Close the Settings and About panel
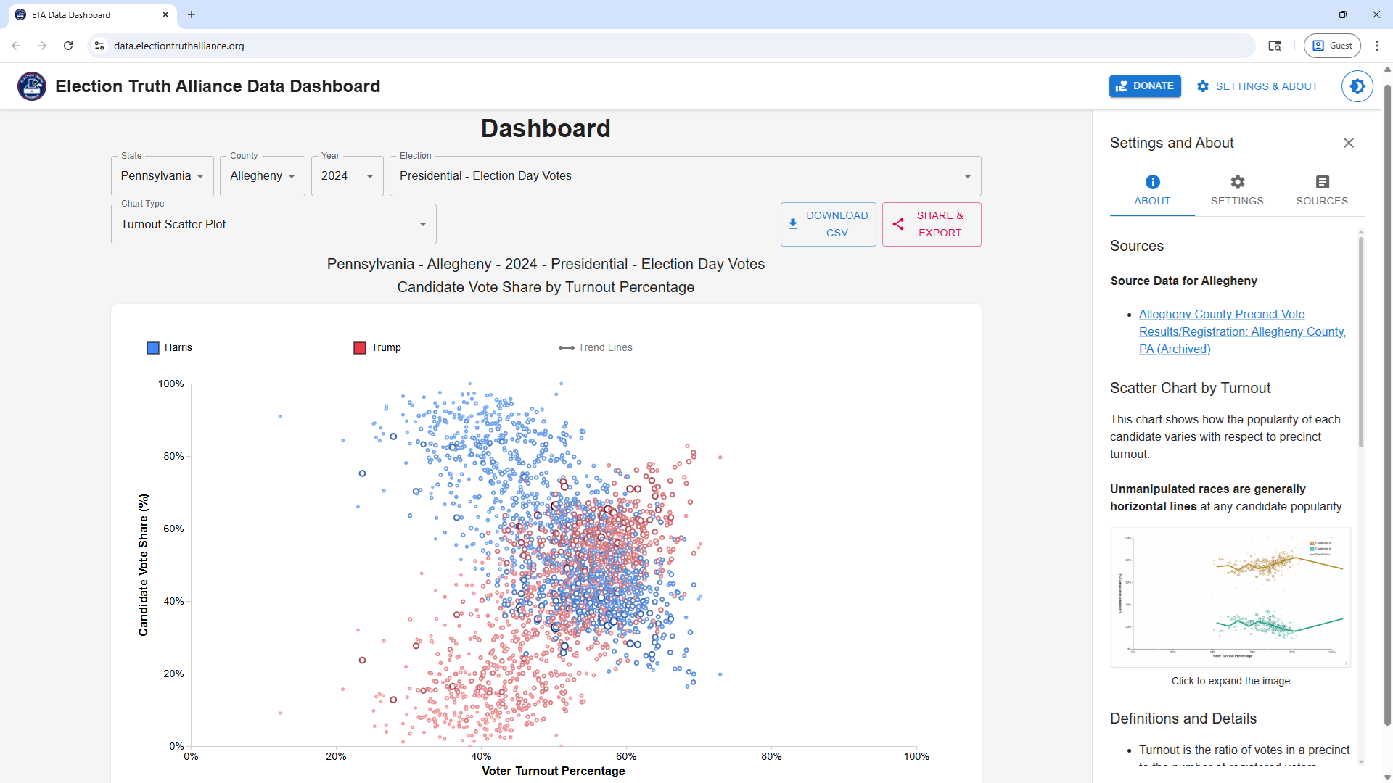 pos(1348,143)
